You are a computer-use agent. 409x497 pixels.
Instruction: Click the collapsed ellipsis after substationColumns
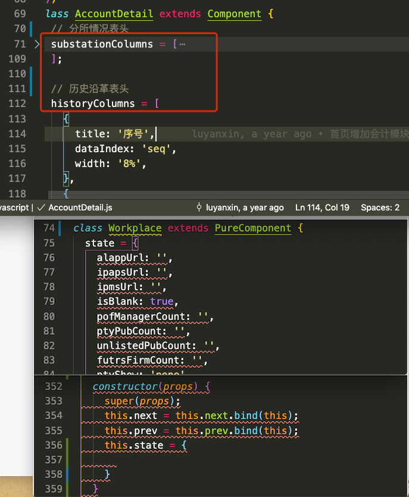(182, 45)
